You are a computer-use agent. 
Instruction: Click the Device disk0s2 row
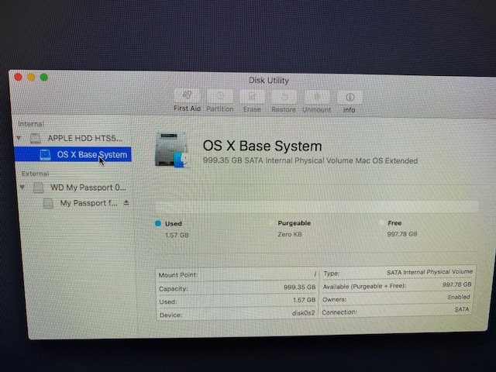237,314
